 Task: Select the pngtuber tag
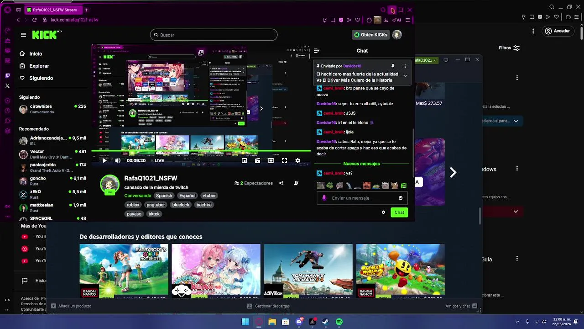click(156, 205)
